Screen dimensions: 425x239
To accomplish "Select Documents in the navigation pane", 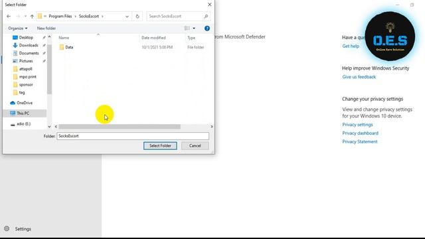I will 29,53.
